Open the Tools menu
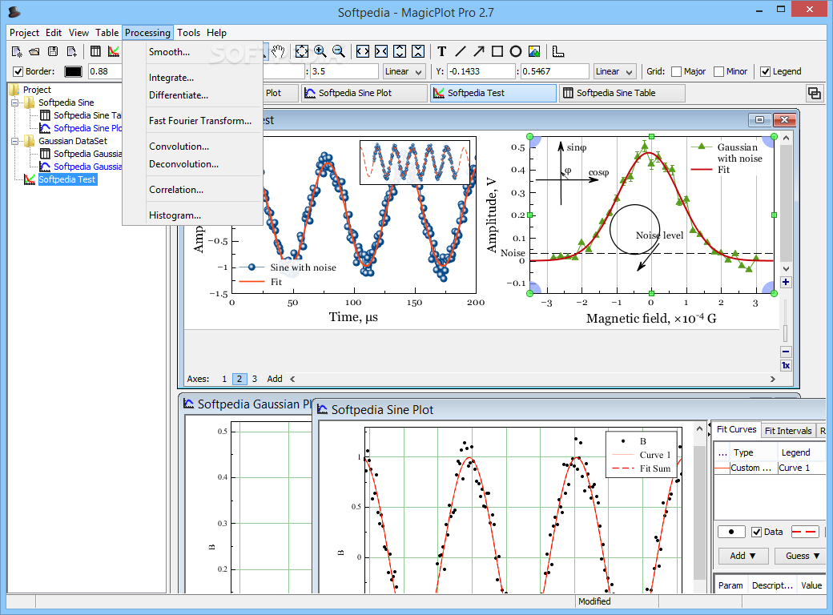The height and width of the screenshot is (615, 833). pos(188,32)
